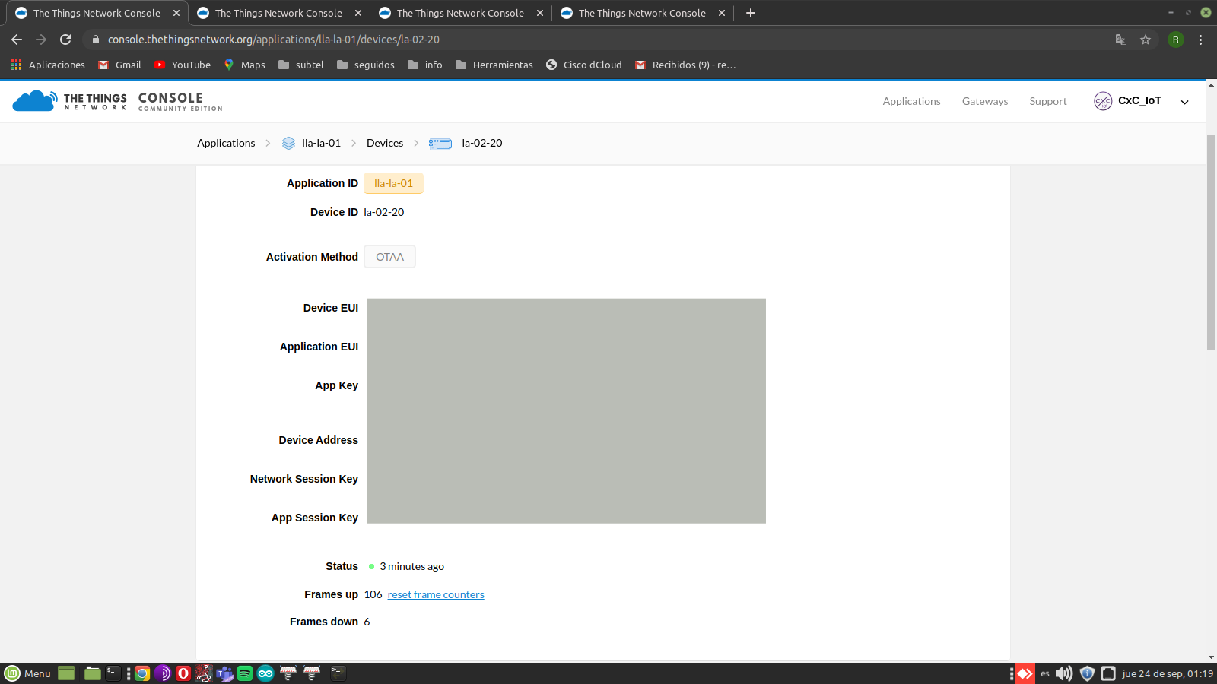This screenshot has width=1217, height=684.
Task: Switch to the first Things Network Console tab
Action: pos(97,13)
